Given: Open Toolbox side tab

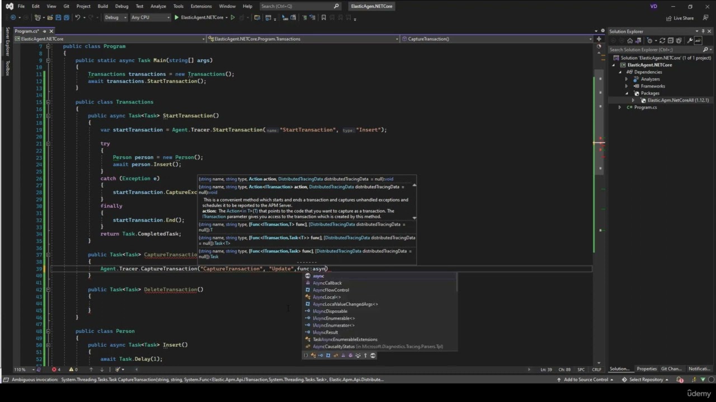Looking at the screenshot, I should [7, 68].
